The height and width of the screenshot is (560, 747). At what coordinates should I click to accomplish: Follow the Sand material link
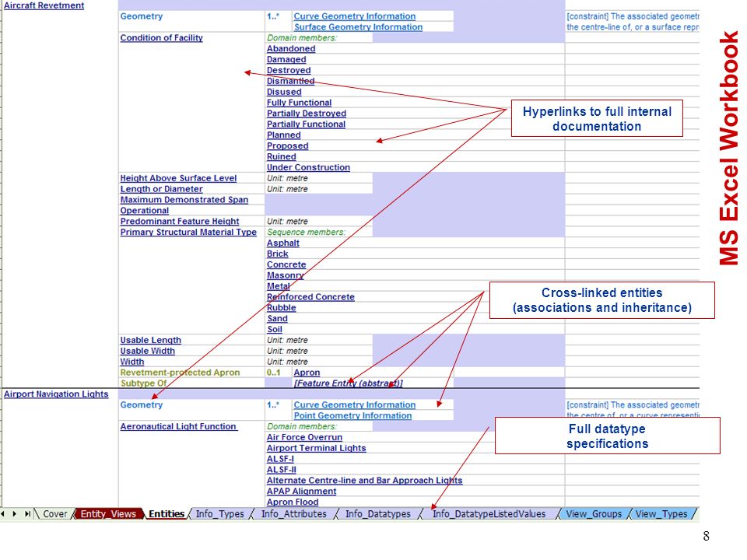[277, 319]
